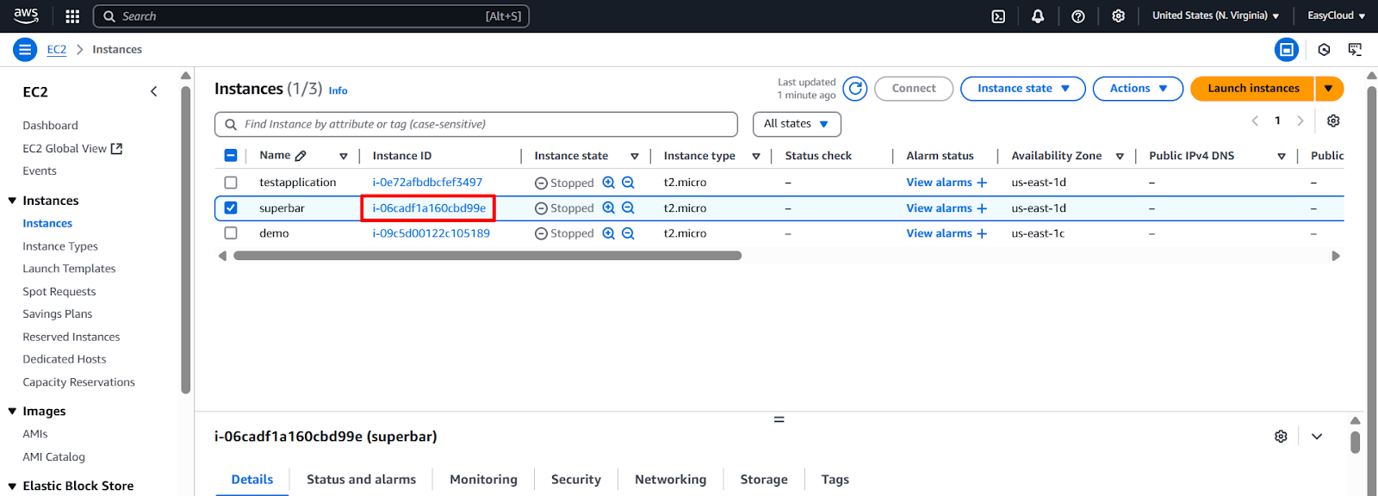The height and width of the screenshot is (496, 1378).
Task: Open Launch instances split arrow
Action: 1329,89
